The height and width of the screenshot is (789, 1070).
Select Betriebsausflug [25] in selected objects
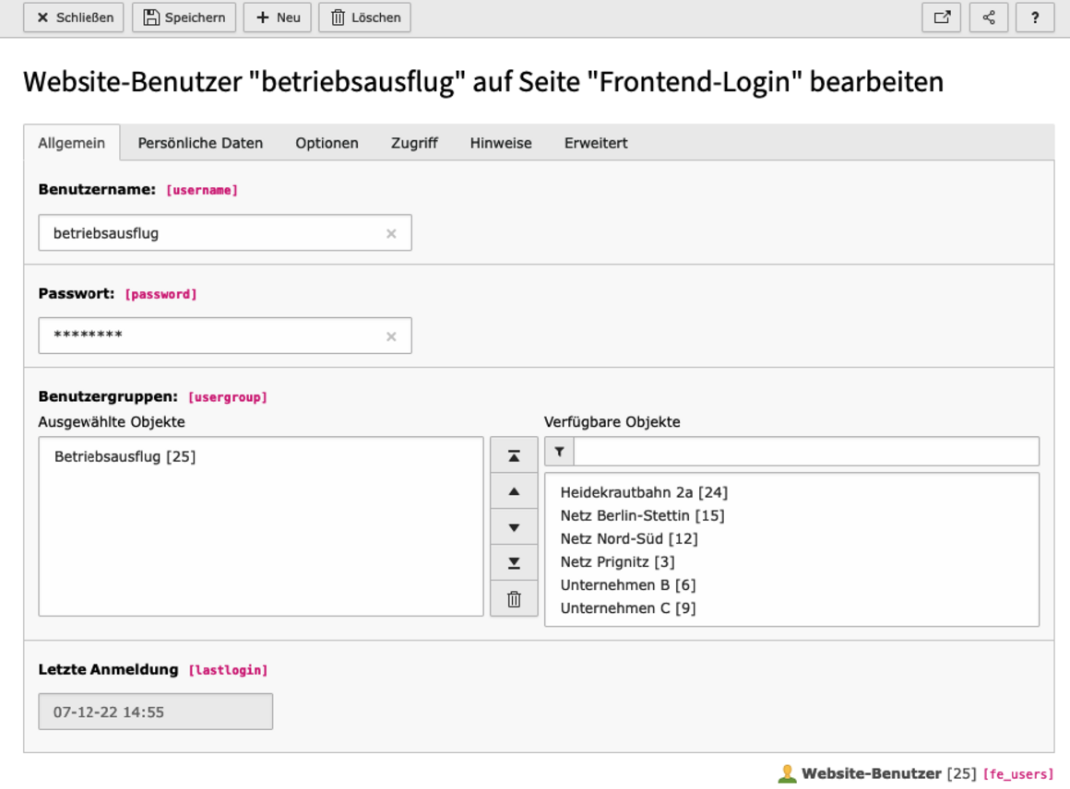(x=125, y=456)
